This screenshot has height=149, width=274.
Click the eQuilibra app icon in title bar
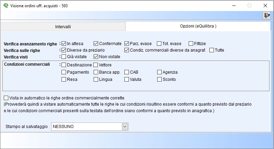[6, 6]
